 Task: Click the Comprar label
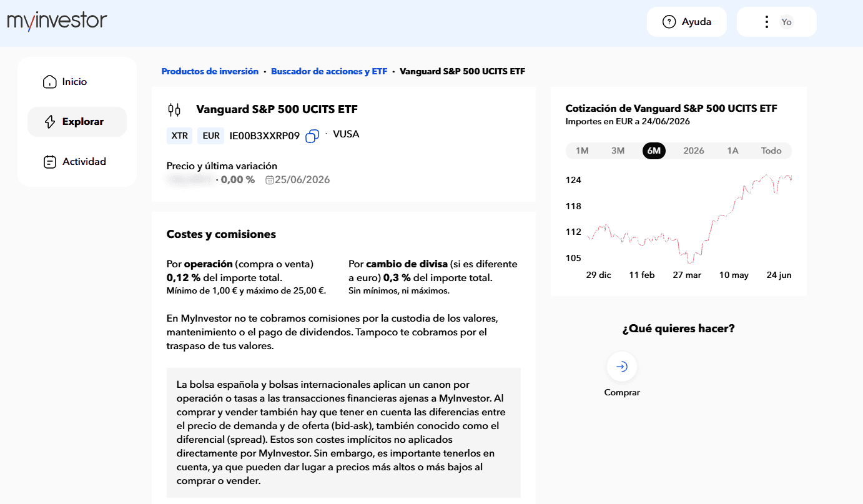click(622, 393)
